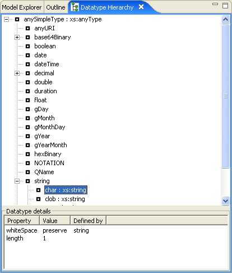Image resolution: width=232 pixels, height=273 pixels.
Task: Click the Value column header
Action: tap(55, 221)
